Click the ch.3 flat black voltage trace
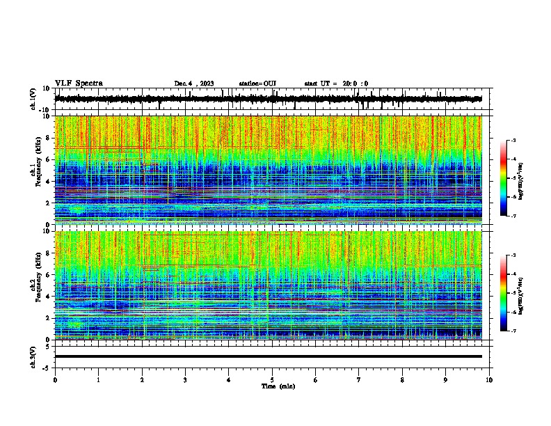 pyautogui.click(x=268, y=356)
